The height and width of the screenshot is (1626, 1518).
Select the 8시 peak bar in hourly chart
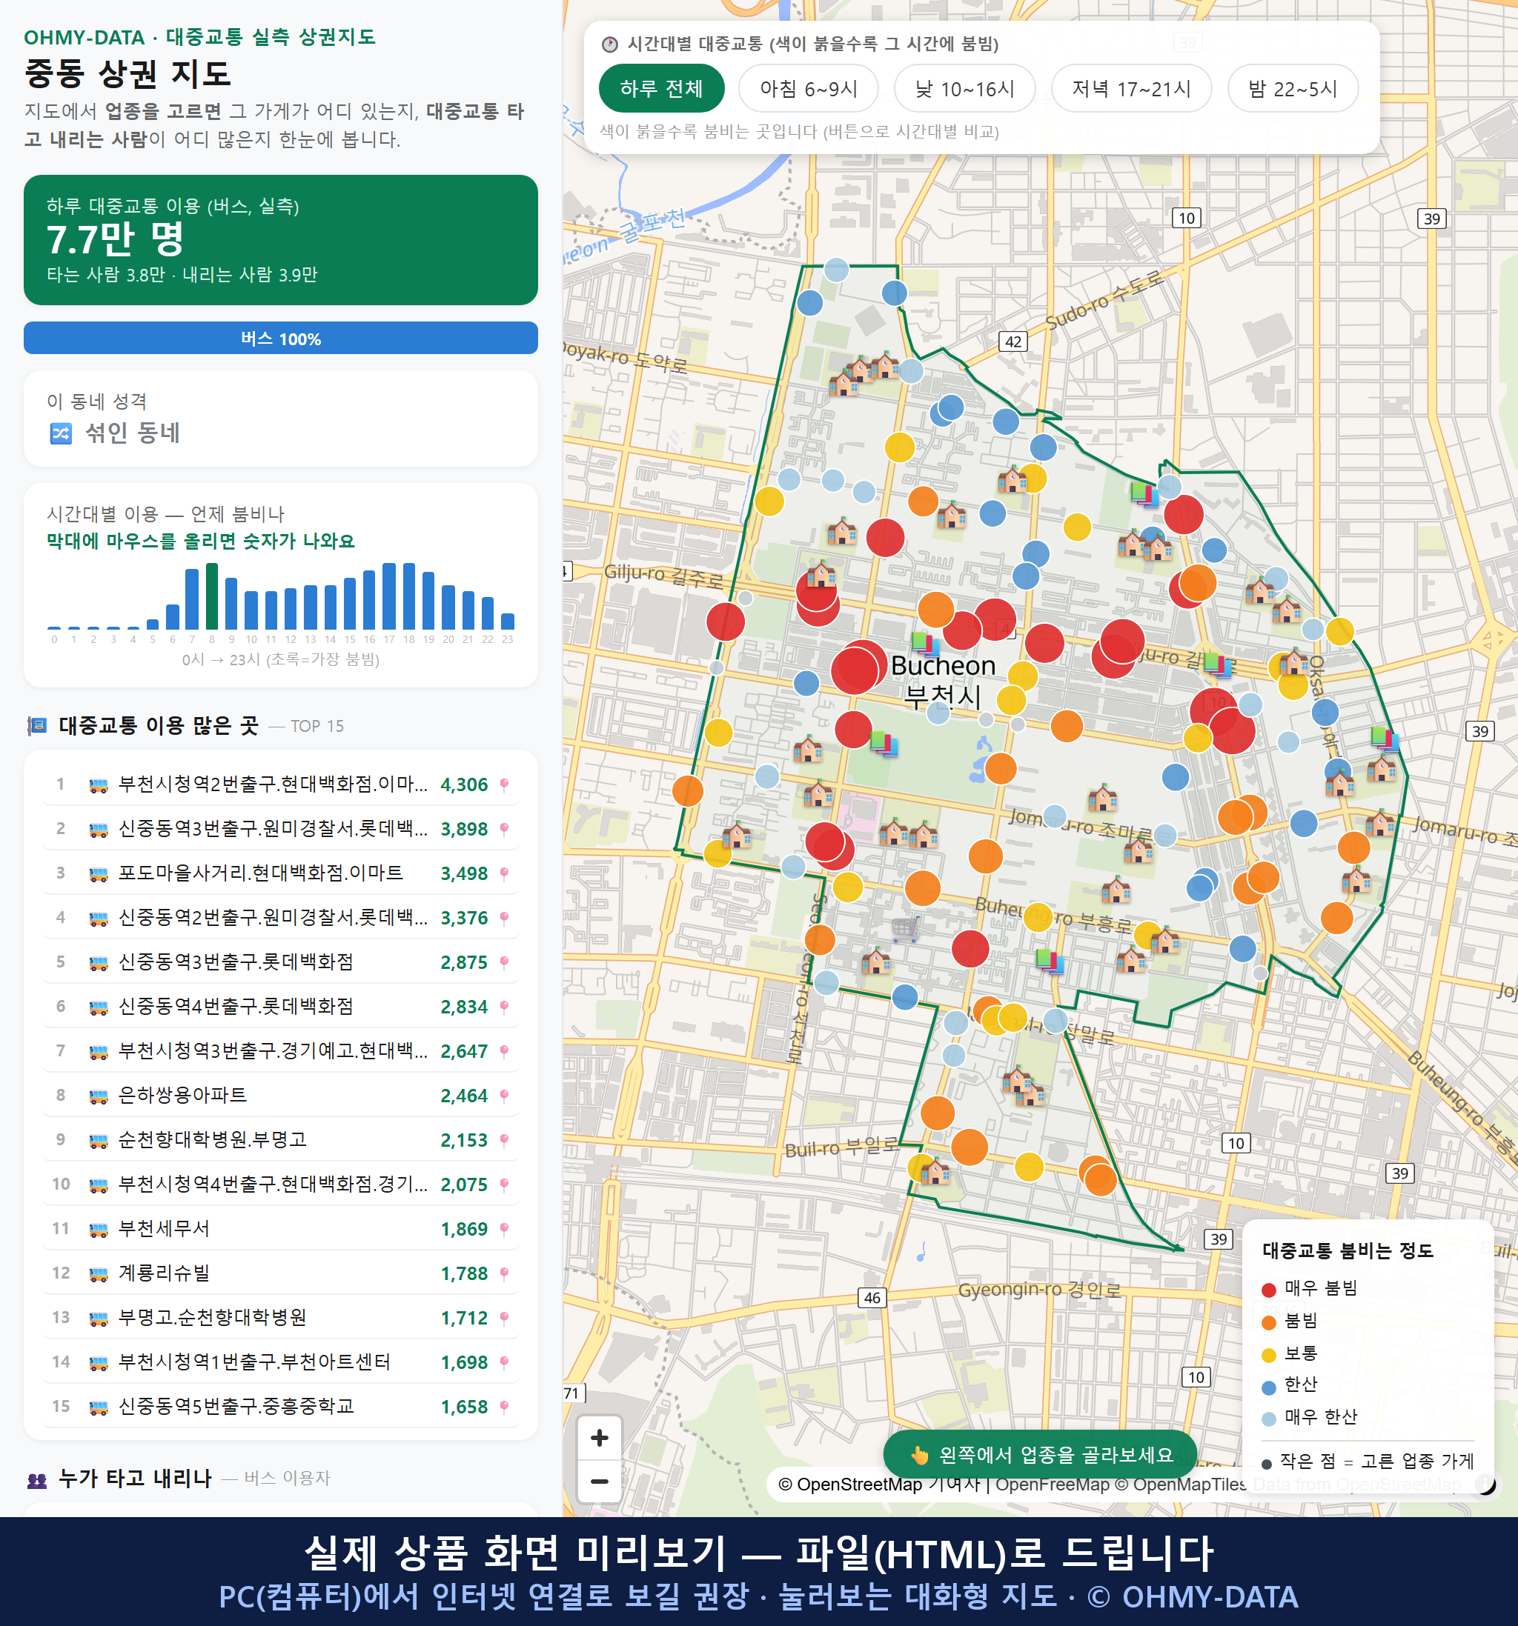[212, 596]
